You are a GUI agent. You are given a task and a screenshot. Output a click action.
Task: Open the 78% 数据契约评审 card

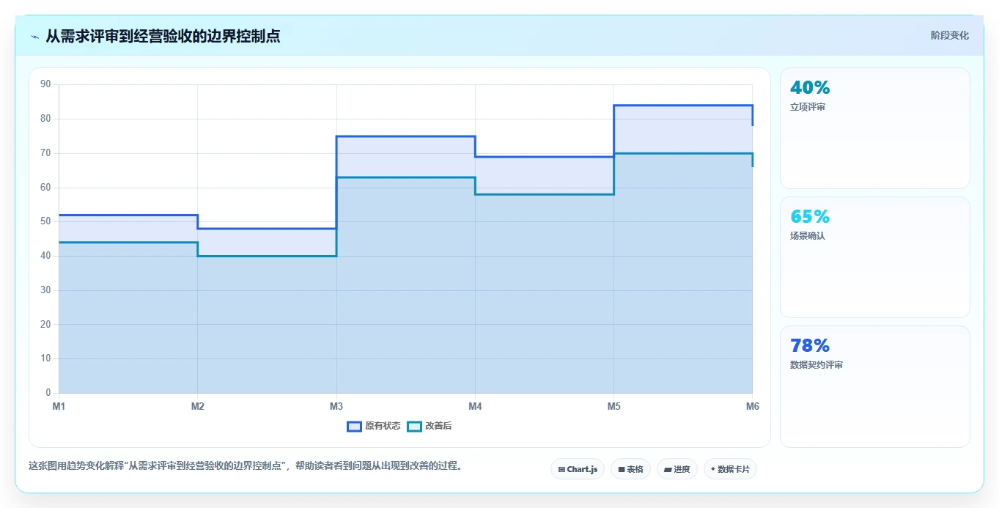click(875, 386)
